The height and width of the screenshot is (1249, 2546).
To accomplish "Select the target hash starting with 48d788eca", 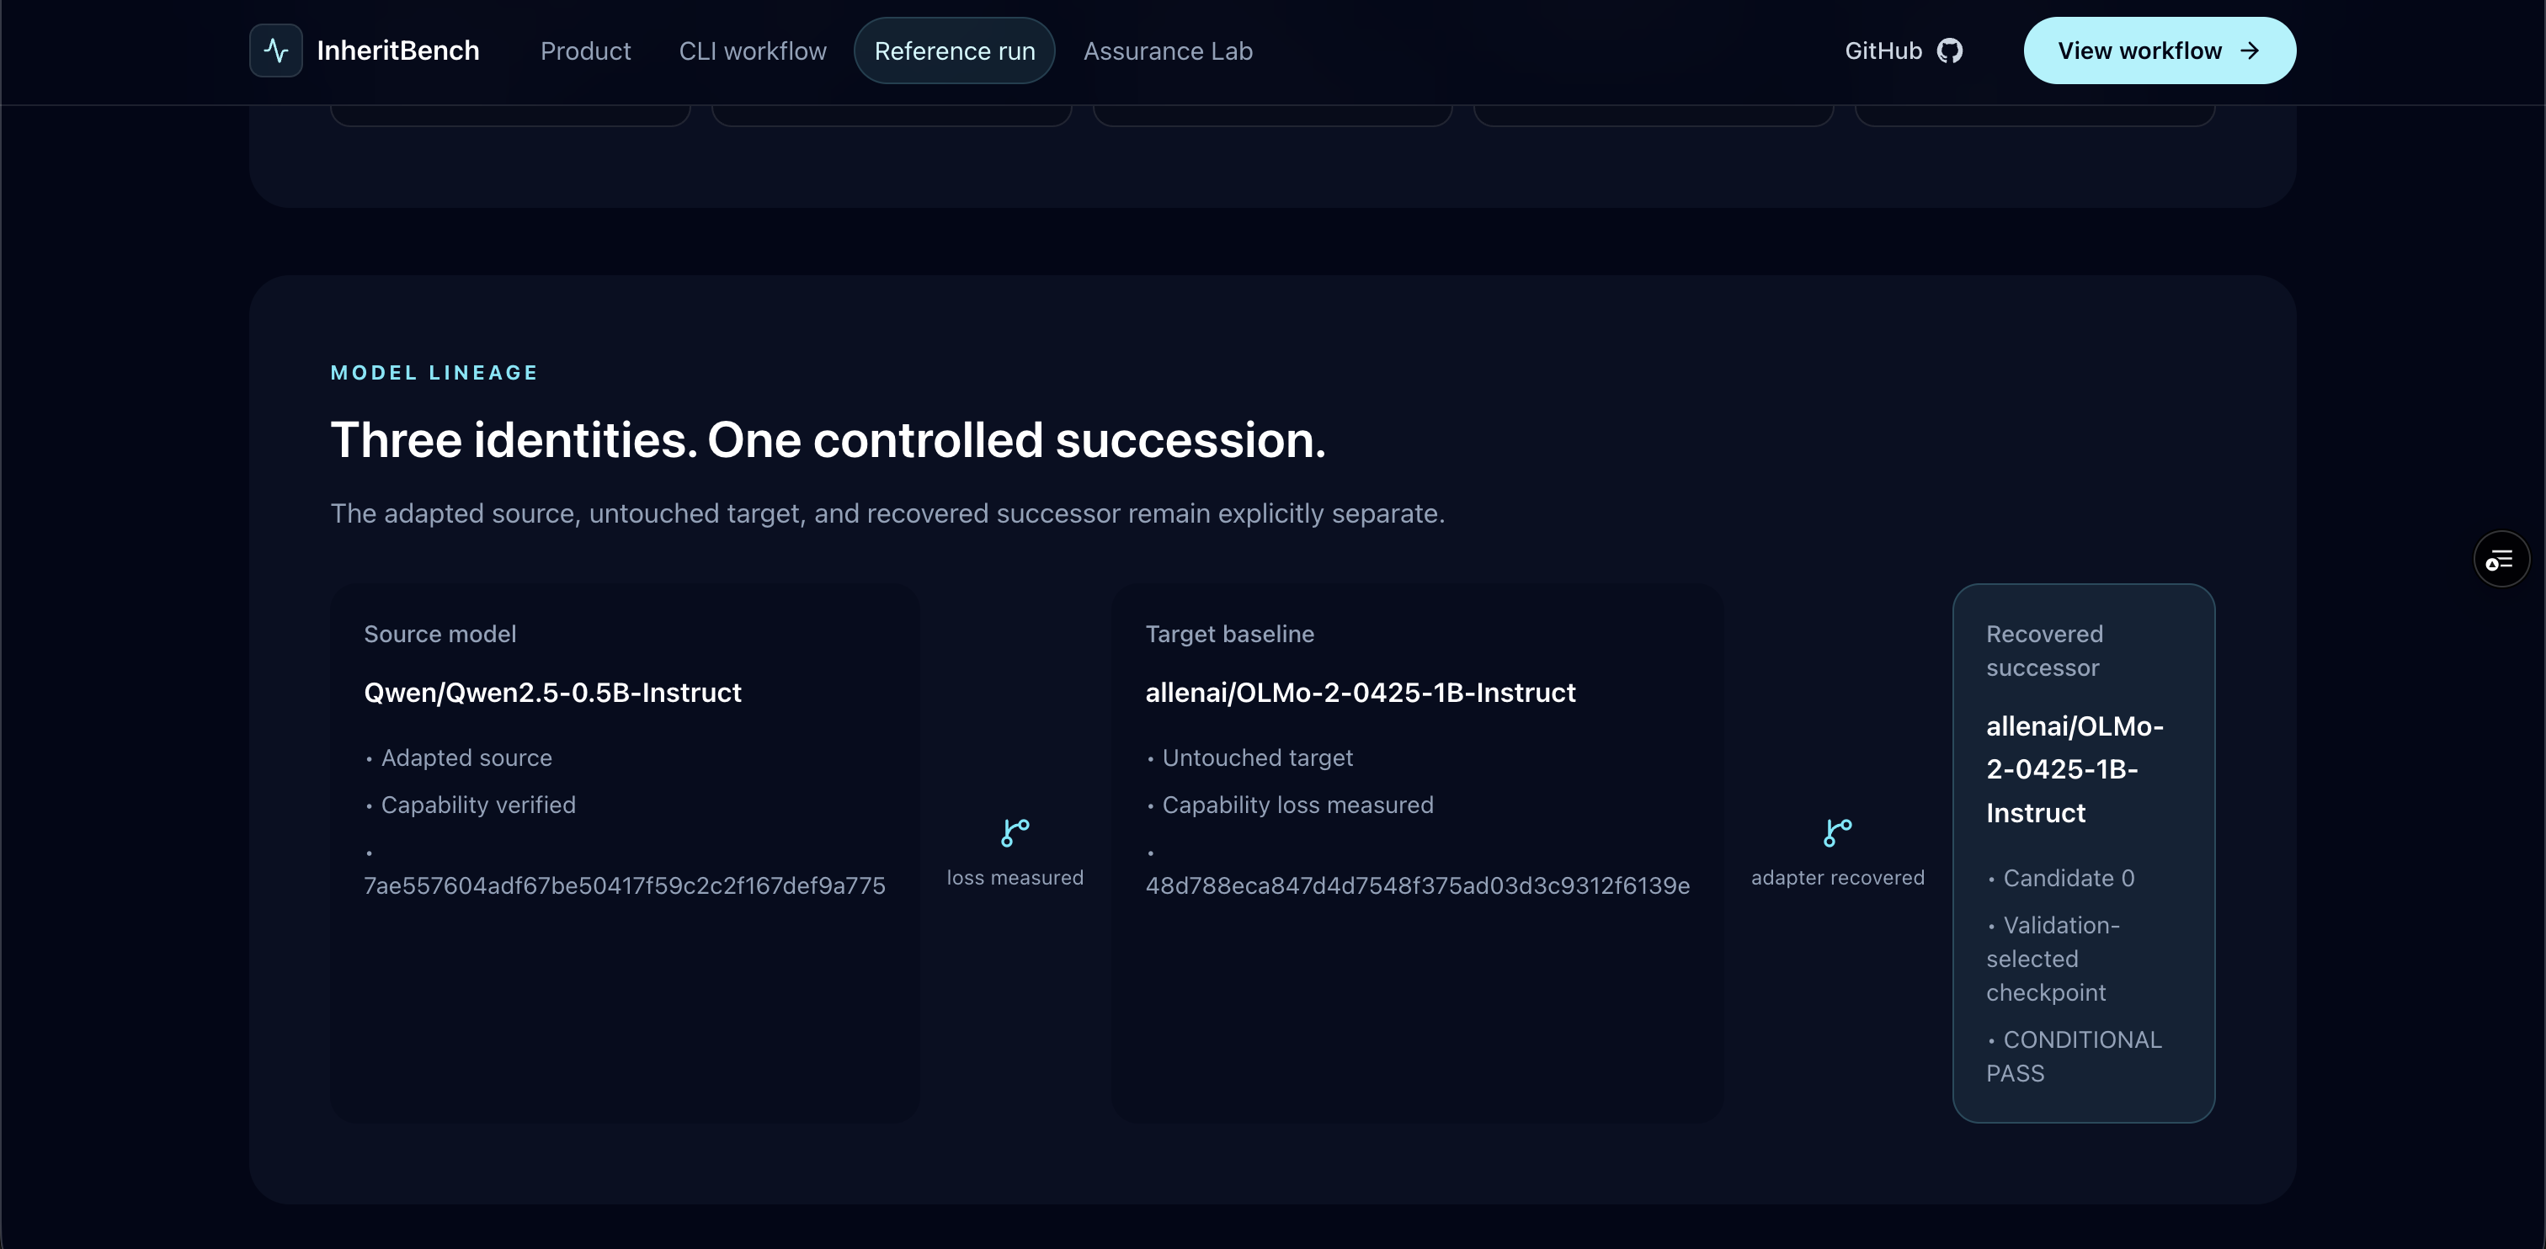I will coord(1417,885).
